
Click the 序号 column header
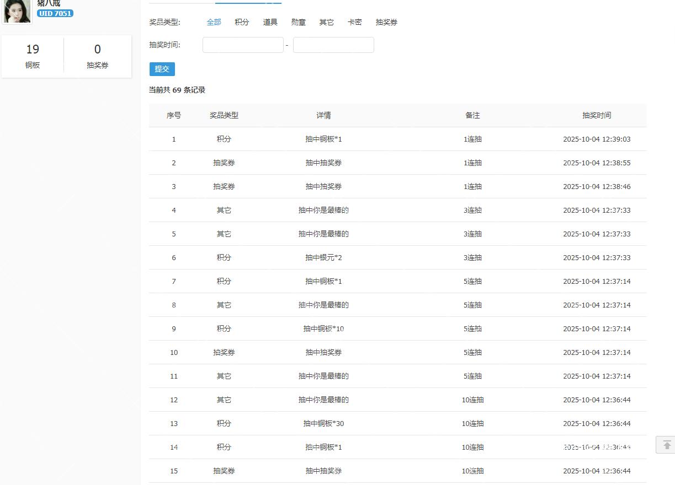[x=174, y=116]
